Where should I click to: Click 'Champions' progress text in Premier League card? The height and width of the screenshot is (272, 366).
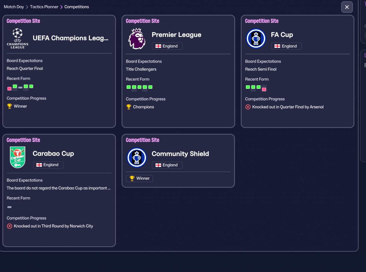144,107
